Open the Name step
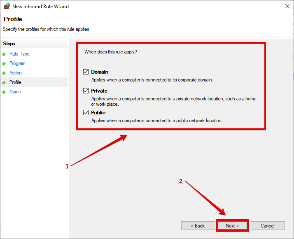294x239 pixels. pos(15,92)
